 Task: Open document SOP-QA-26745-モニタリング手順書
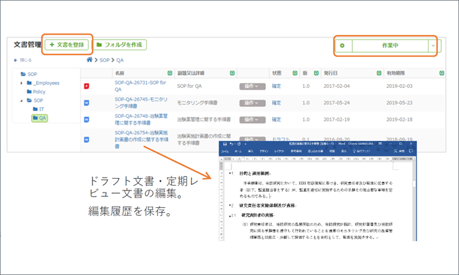[141, 103]
